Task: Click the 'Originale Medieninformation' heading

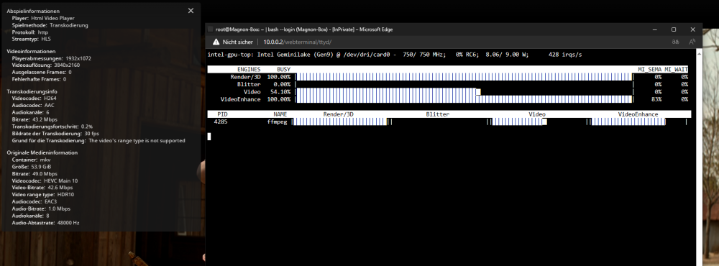Action: coord(42,152)
